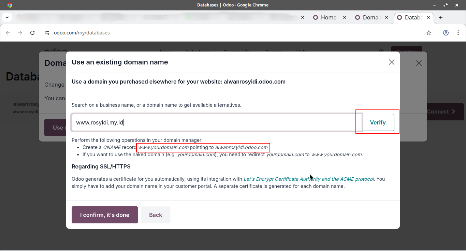Open a new browser tab
Viewport: 466px width, 251px height.
pos(441,17)
